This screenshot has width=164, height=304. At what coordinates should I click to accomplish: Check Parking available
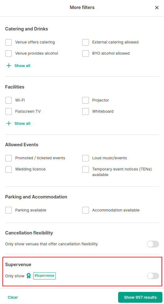pos(8,210)
